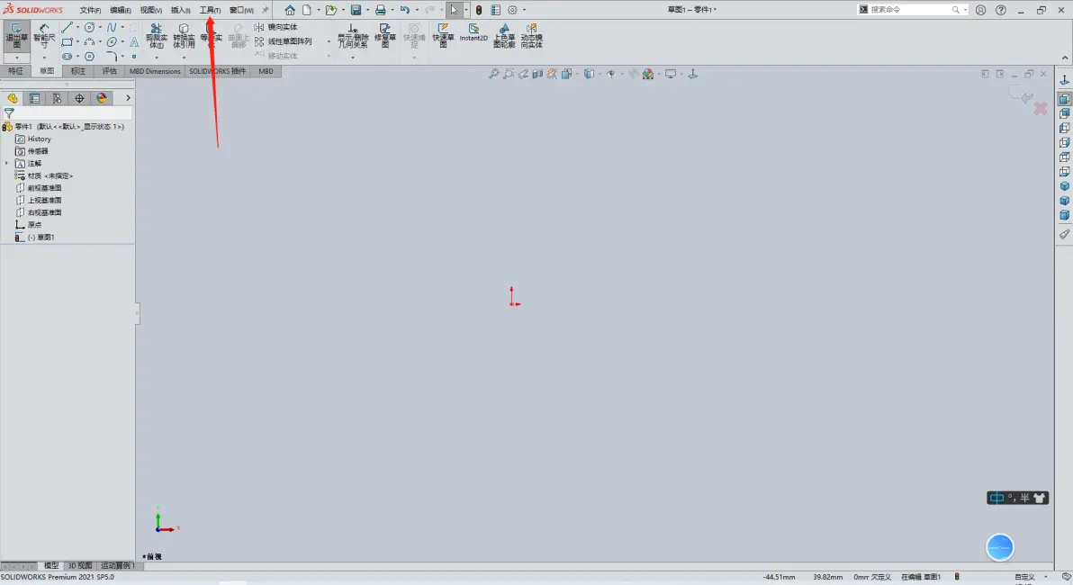
Task: Click the Open file icon
Action: click(331, 10)
